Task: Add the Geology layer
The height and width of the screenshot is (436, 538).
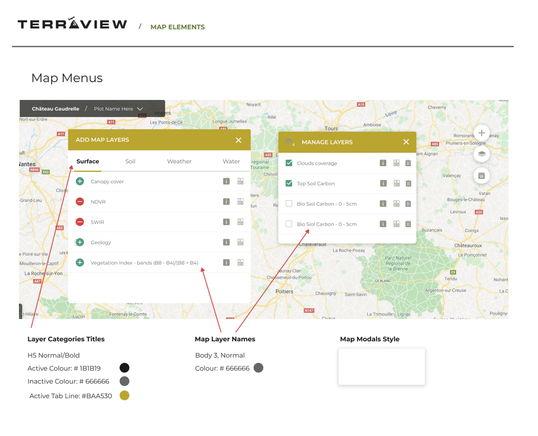Action: (x=80, y=242)
